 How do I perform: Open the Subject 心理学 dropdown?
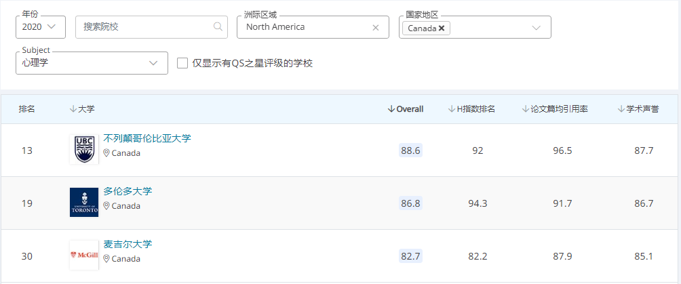(92, 63)
